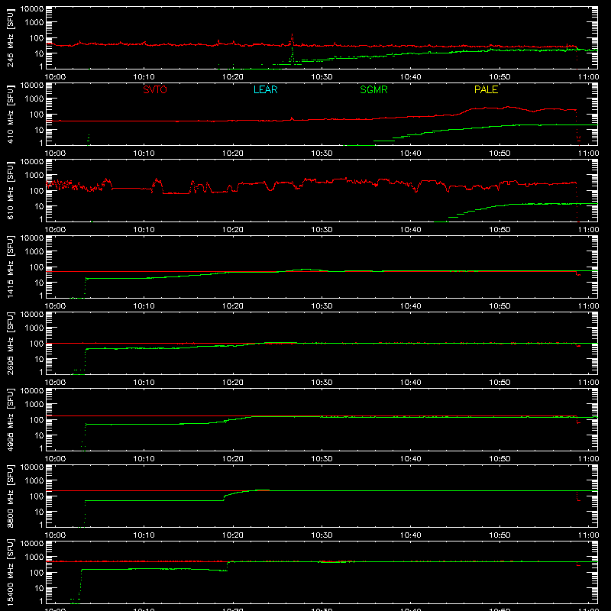
Task: Click the 10 y-axis value of the 15400 MHz panel
Action: 40,588
